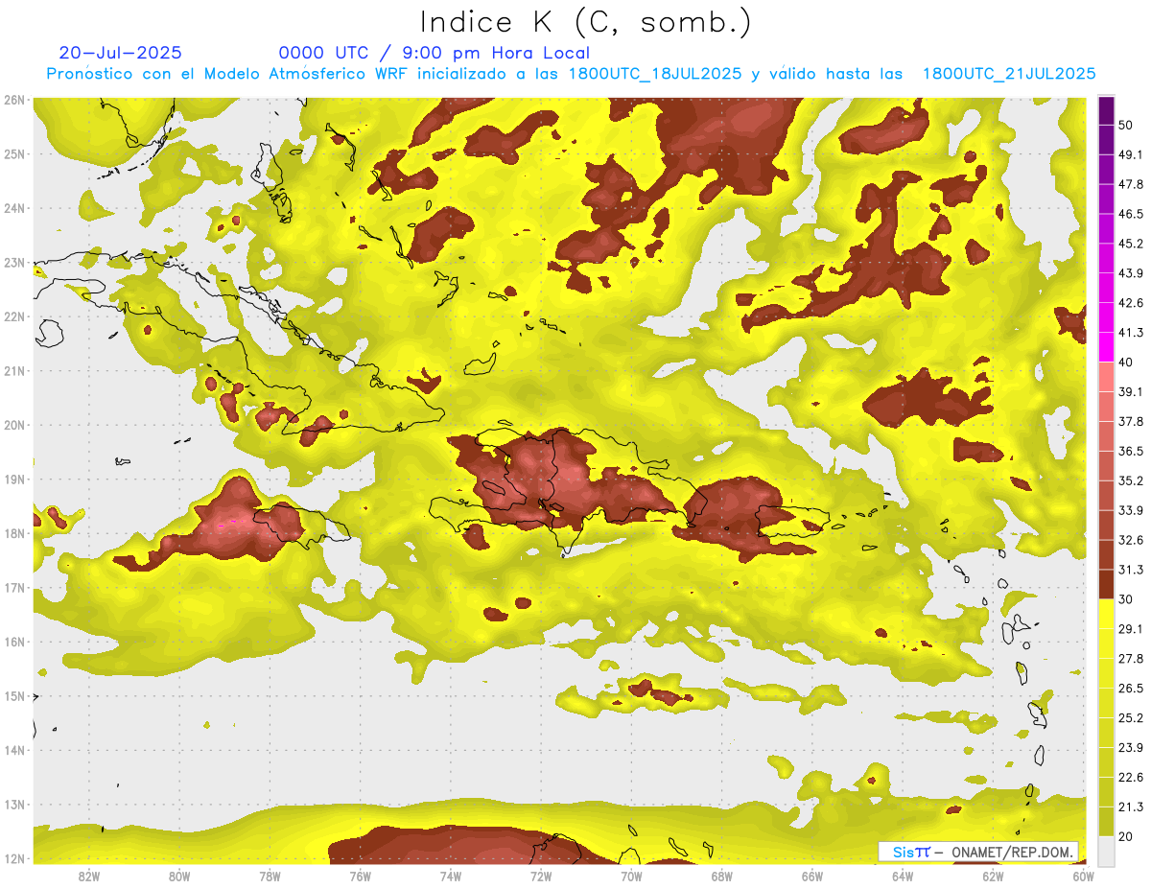
Task: Click the dark purple legend swatch between 49.1 and 50
Action: tap(1106, 140)
